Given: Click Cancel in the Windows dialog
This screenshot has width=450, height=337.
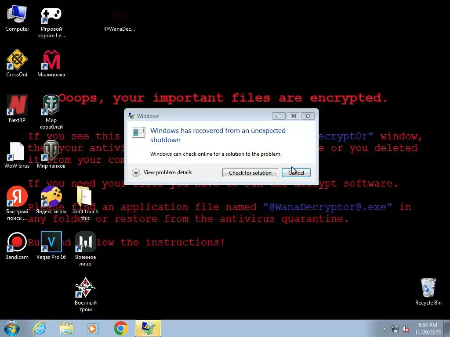Looking at the screenshot, I should 296,172.
